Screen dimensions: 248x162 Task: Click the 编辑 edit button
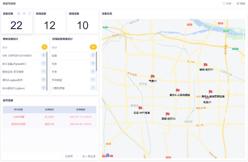241,3
